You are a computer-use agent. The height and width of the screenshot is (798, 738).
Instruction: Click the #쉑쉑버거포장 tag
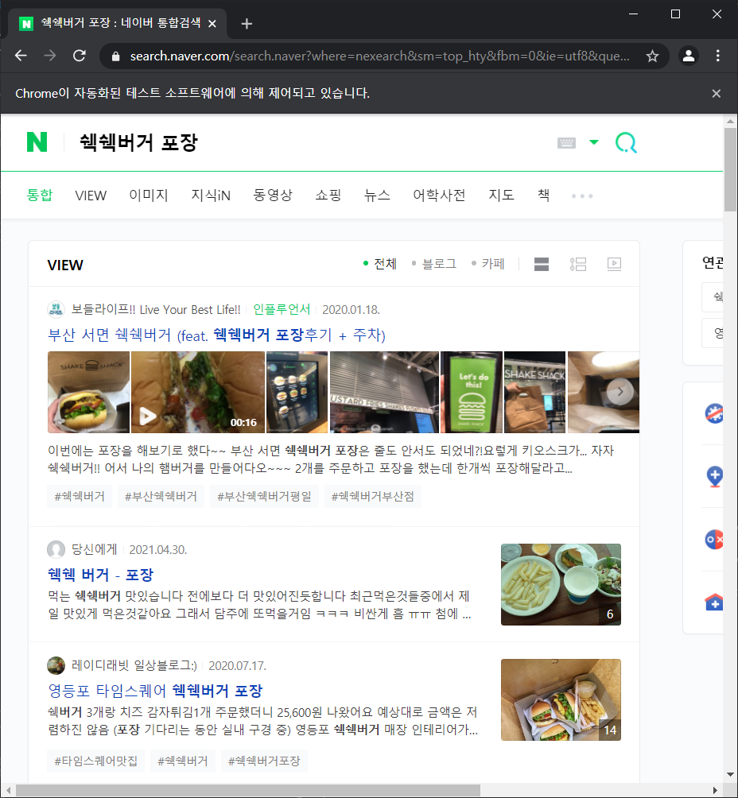264,761
